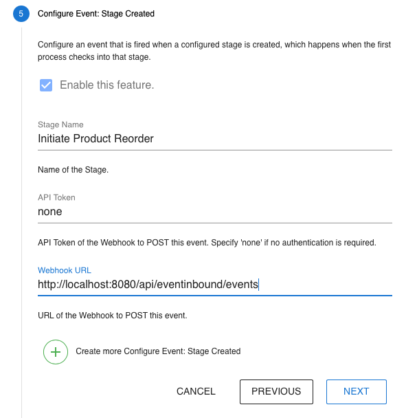
Task: Uncheck the Enable this feature checkbox
Action: tap(46, 85)
